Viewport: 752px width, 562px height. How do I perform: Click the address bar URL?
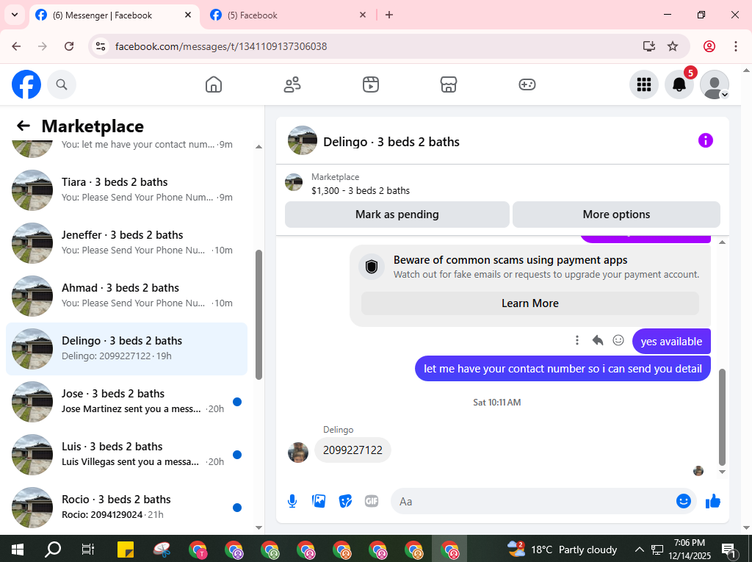[x=221, y=46]
